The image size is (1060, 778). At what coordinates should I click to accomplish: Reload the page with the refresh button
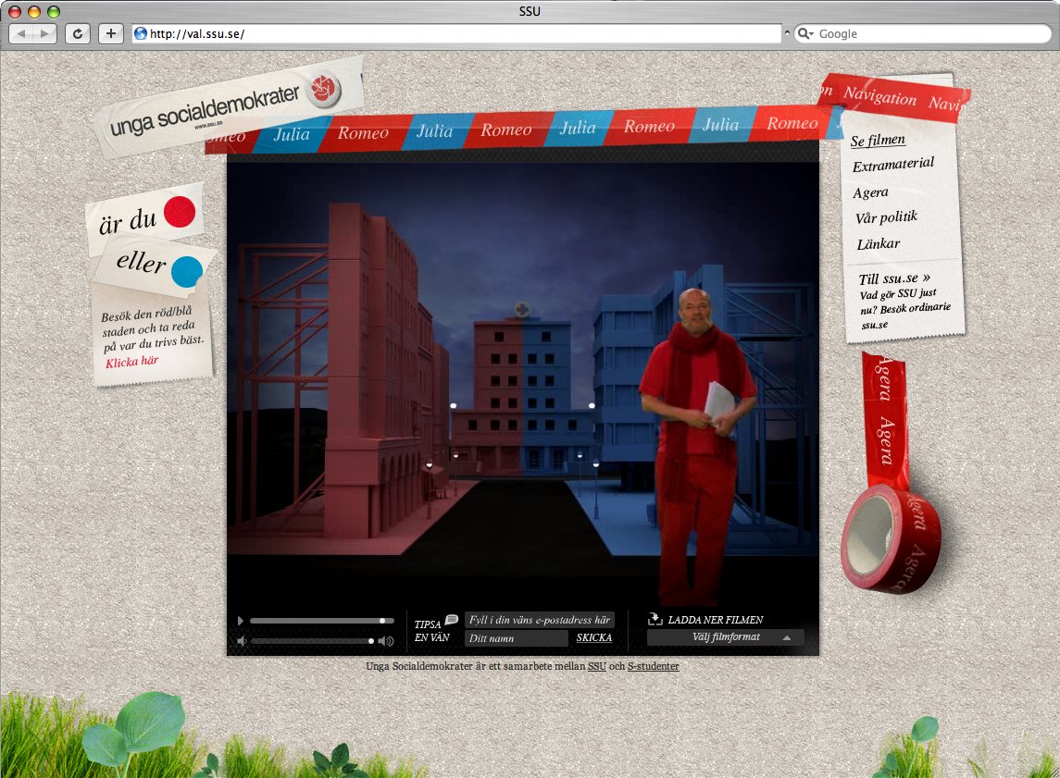click(78, 34)
